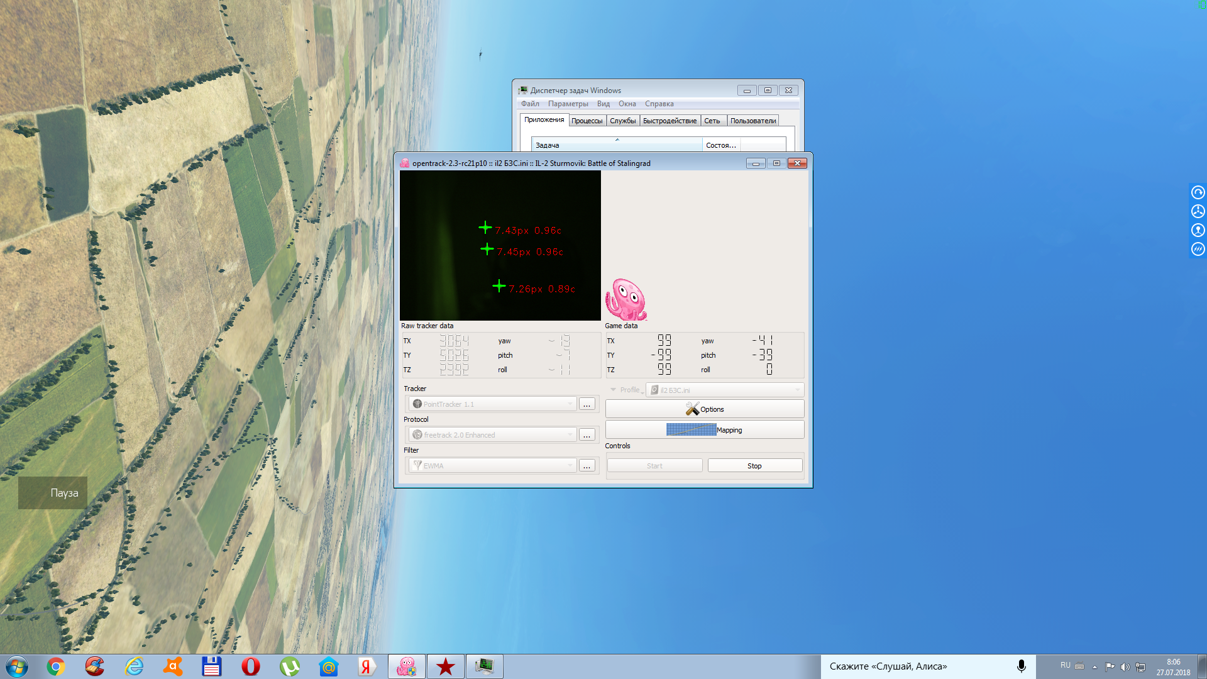Open protocol settings via ... button beside freetrack
The width and height of the screenshot is (1207, 679).
coord(587,435)
